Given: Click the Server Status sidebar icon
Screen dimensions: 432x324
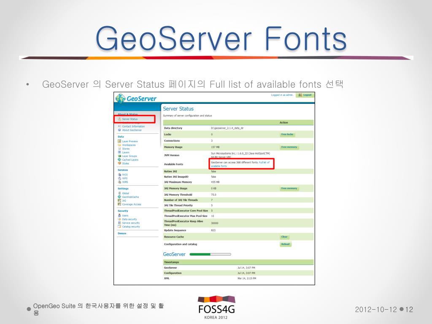Looking at the screenshot, I should click(x=119, y=119).
